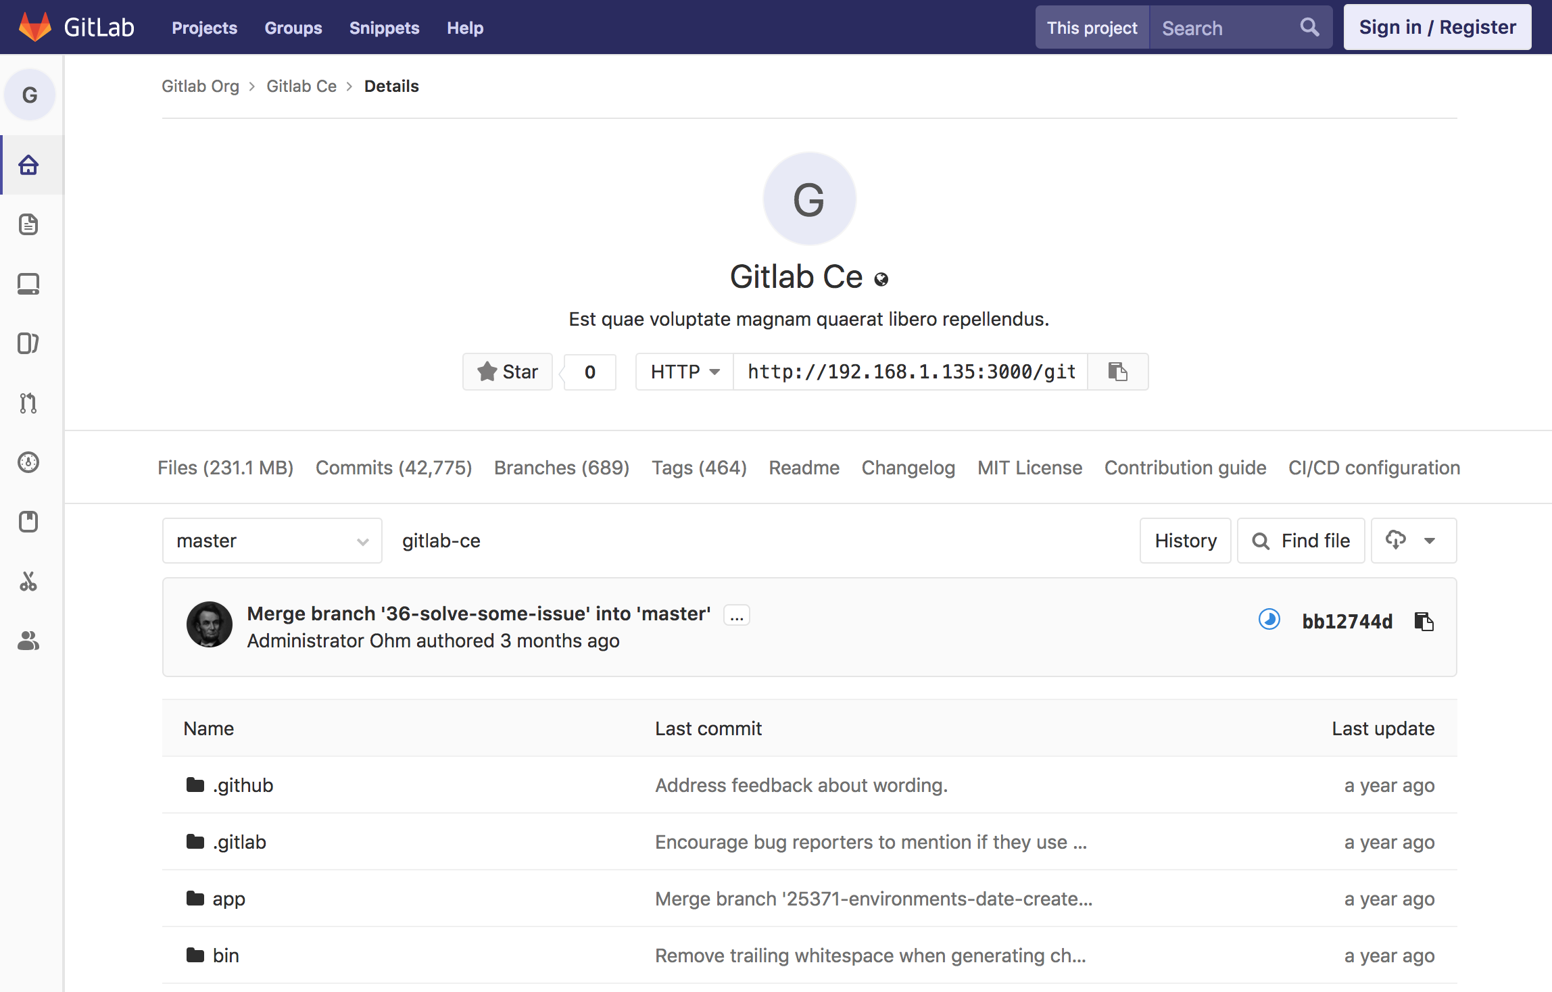Copy commit SHA bb12744d to clipboard
The image size is (1552, 992).
point(1424,621)
